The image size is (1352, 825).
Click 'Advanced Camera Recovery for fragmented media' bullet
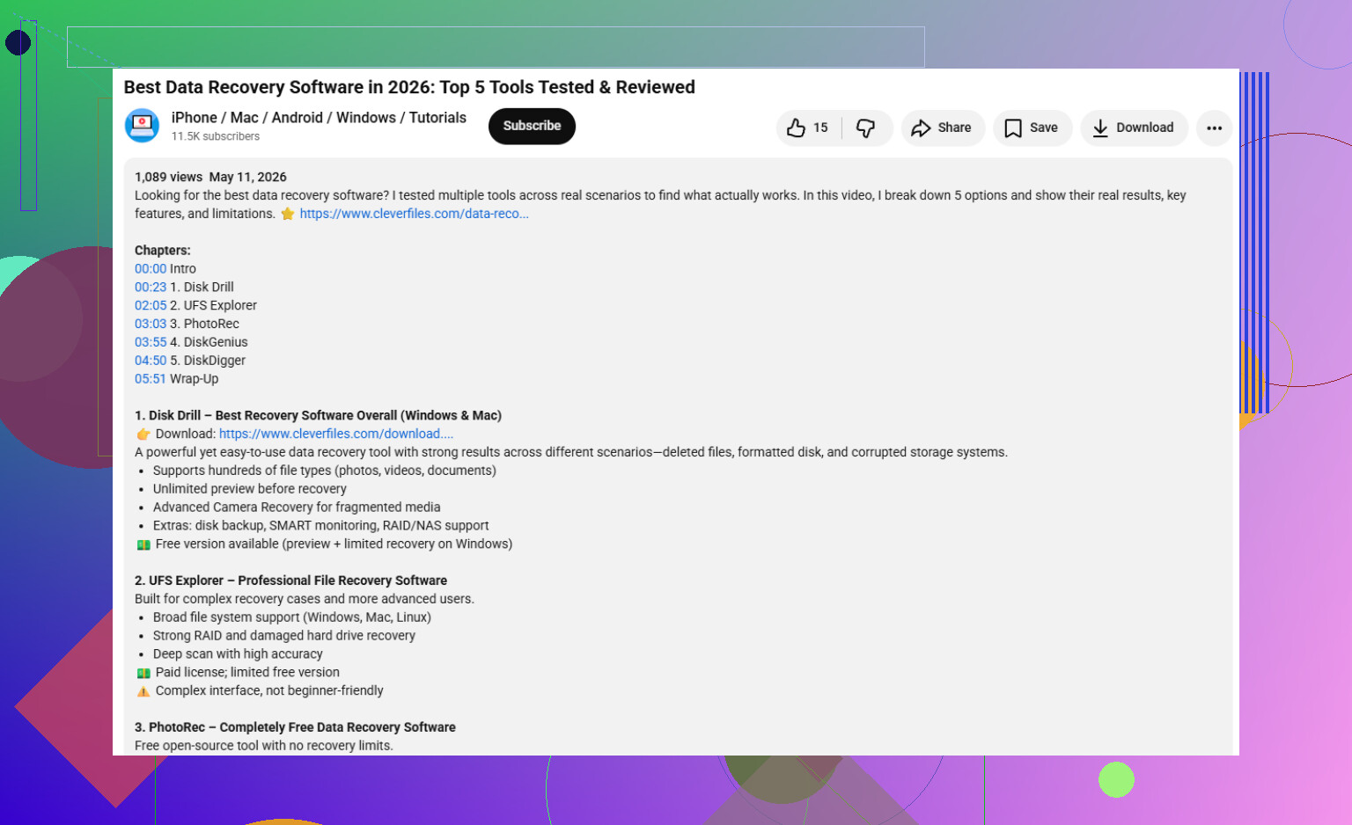[x=297, y=507]
